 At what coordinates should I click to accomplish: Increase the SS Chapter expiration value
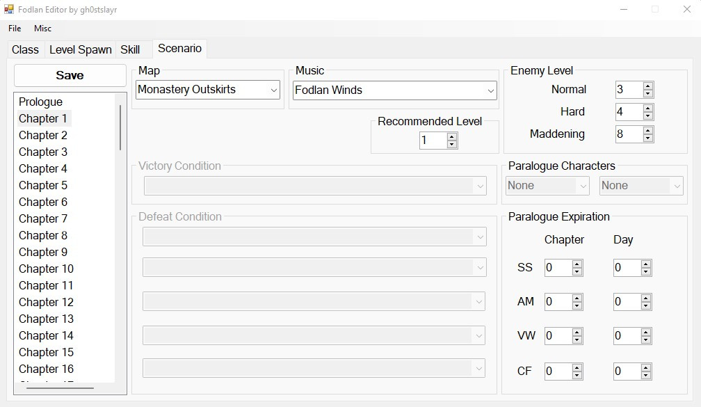tap(577, 264)
